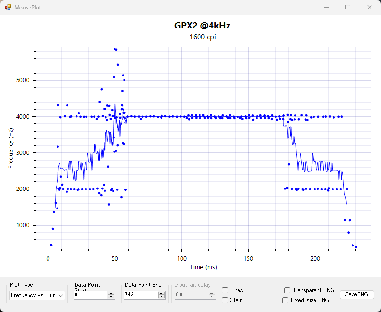Enable the Stem checkbox

click(225, 300)
